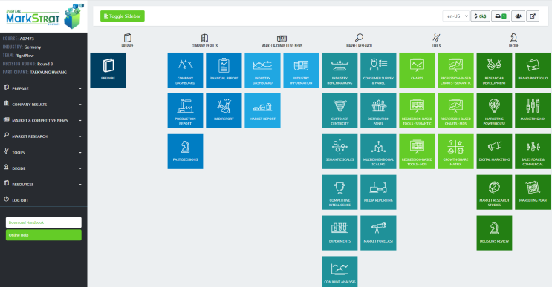
Task: Expand the Decide sidebar menu
Action: pos(44,168)
